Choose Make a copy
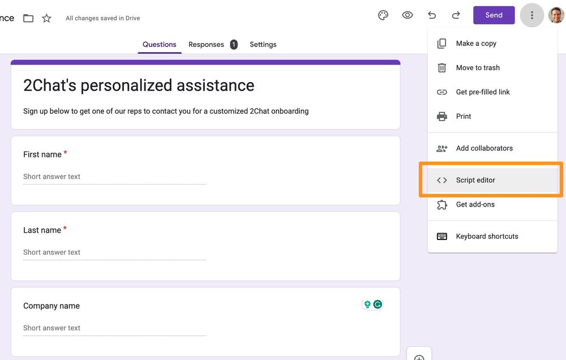The width and height of the screenshot is (566, 360). click(x=476, y=43)
